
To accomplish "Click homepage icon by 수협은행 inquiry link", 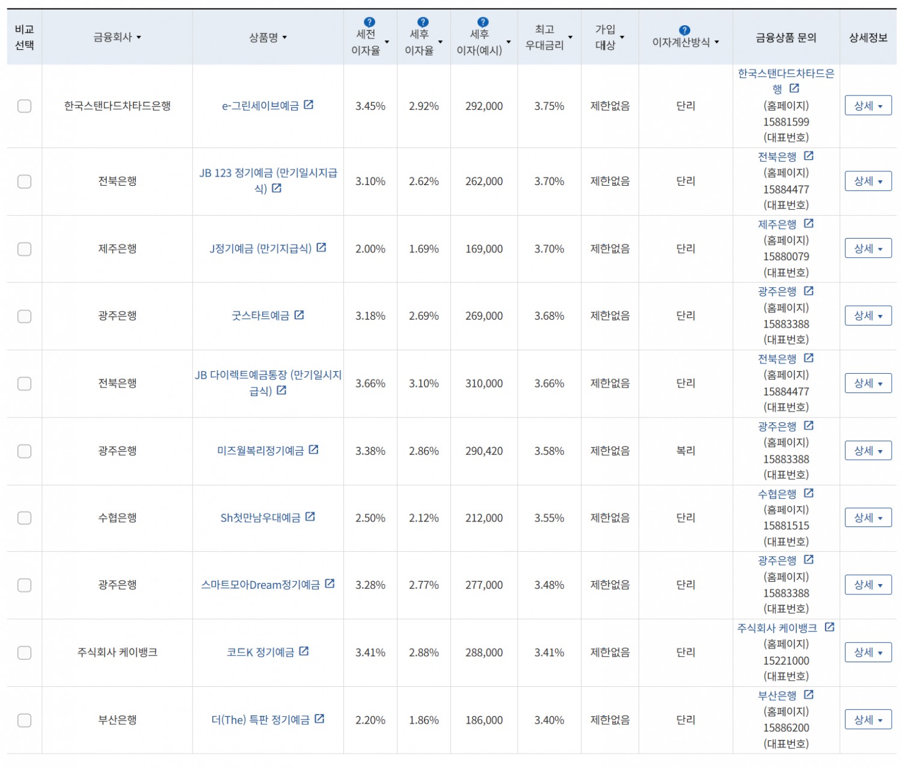I will pyautogui.click(x=809, y=493).
